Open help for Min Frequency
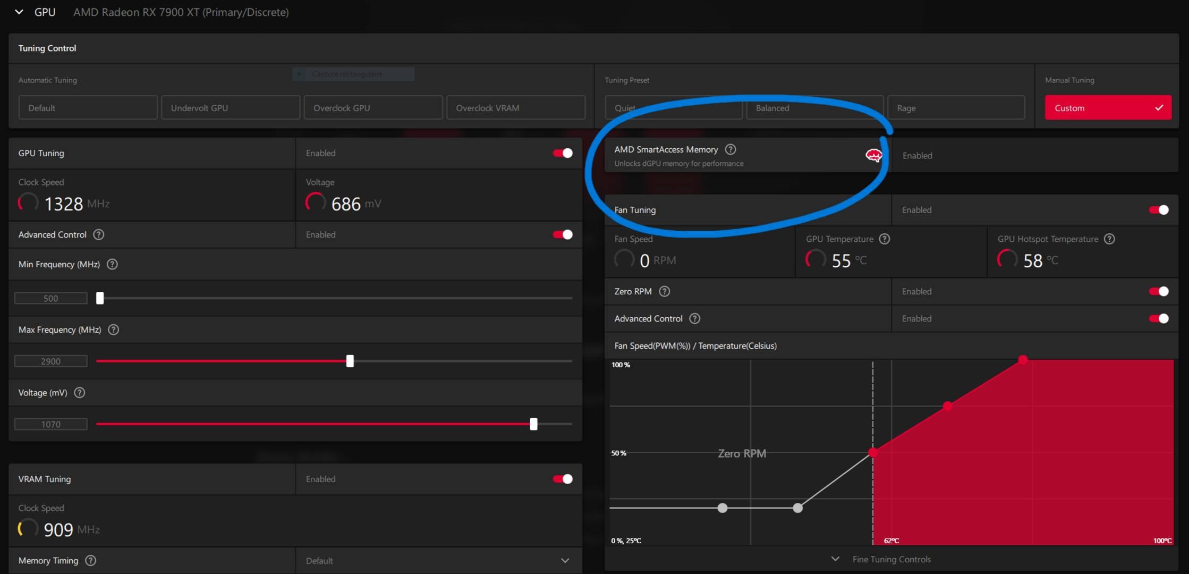This screenshot has height=574, width=1189. (112, 264)
